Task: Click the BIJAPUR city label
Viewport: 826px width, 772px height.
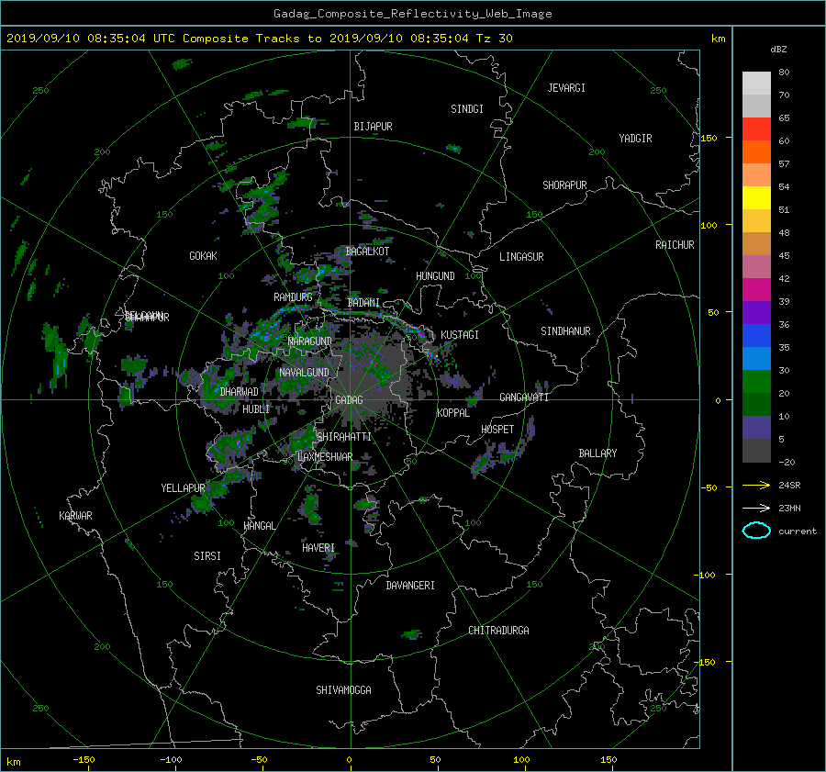Action: pyautogui.click(x=373, y=127)
